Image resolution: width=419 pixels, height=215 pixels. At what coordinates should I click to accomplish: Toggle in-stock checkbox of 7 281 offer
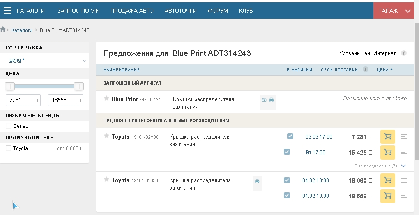pos(290,136)
